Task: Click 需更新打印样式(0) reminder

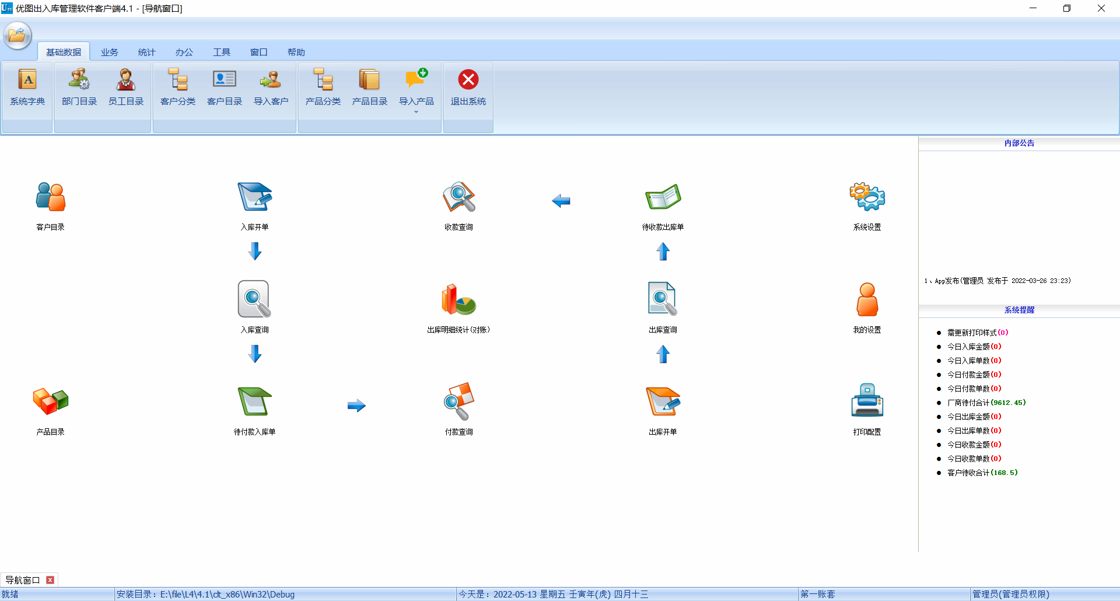Action: pos(977,333)
